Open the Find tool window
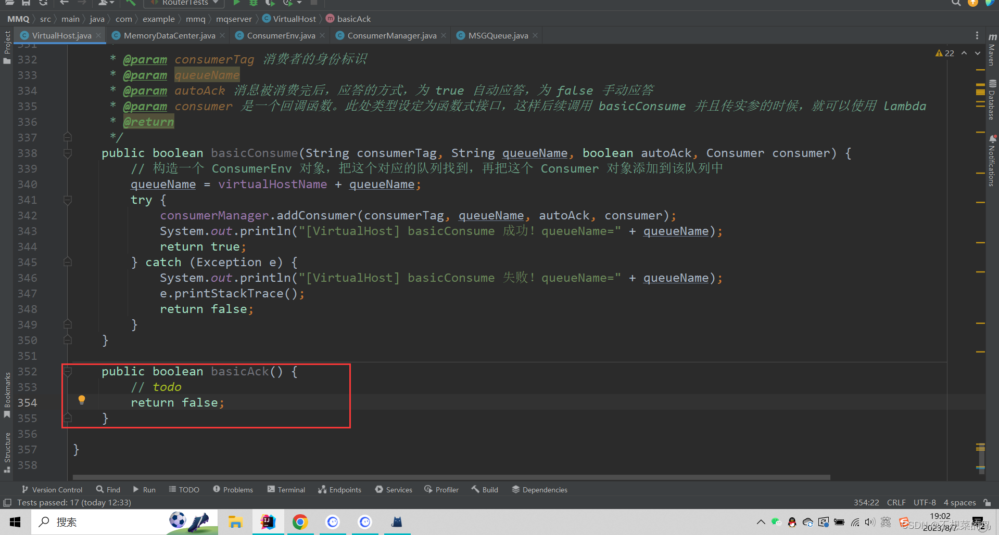The width and height of the screenshot is (999, 535). click(108, 490)
